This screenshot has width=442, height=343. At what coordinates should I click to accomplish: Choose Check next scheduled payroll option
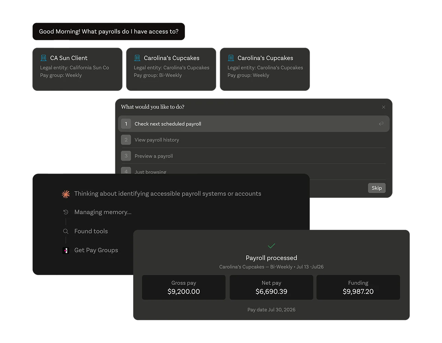pos(254,124)
